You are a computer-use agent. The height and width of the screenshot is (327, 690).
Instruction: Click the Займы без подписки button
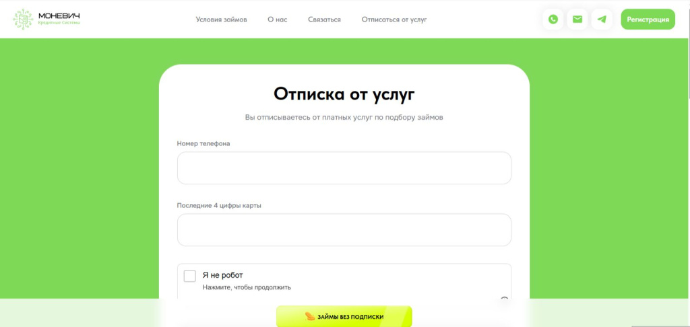pyautogui.click(x=344, y=316)
